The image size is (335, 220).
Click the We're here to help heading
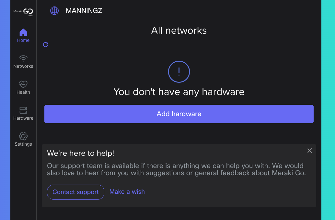click(x=81, y=153)
